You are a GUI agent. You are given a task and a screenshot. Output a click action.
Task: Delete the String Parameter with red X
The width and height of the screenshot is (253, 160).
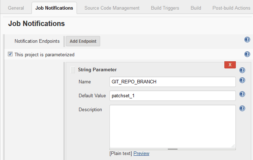pyautogui.click(x=230, y=64)
